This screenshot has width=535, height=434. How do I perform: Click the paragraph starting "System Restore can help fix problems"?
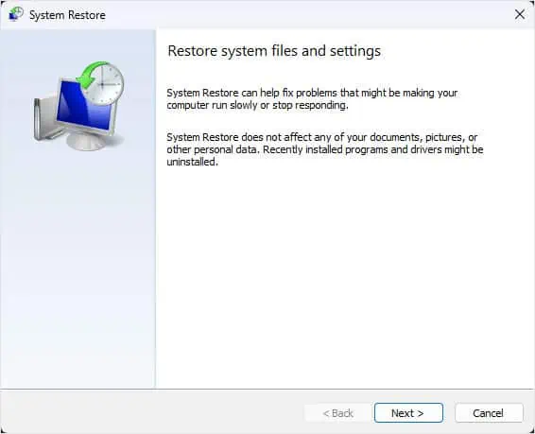pos(312,99)
